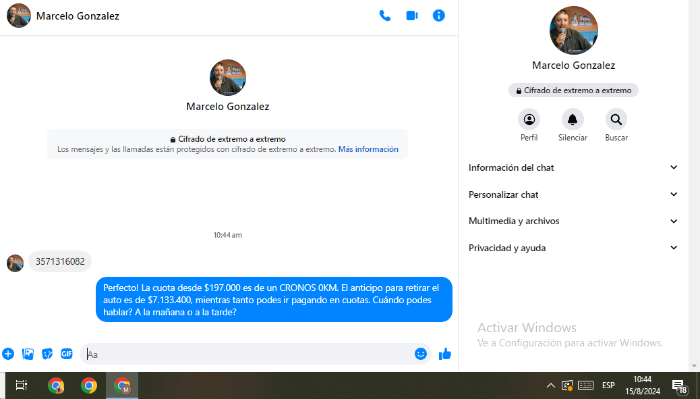
Task: Expand Multimedia y archivos section
Action: [573, 221]
